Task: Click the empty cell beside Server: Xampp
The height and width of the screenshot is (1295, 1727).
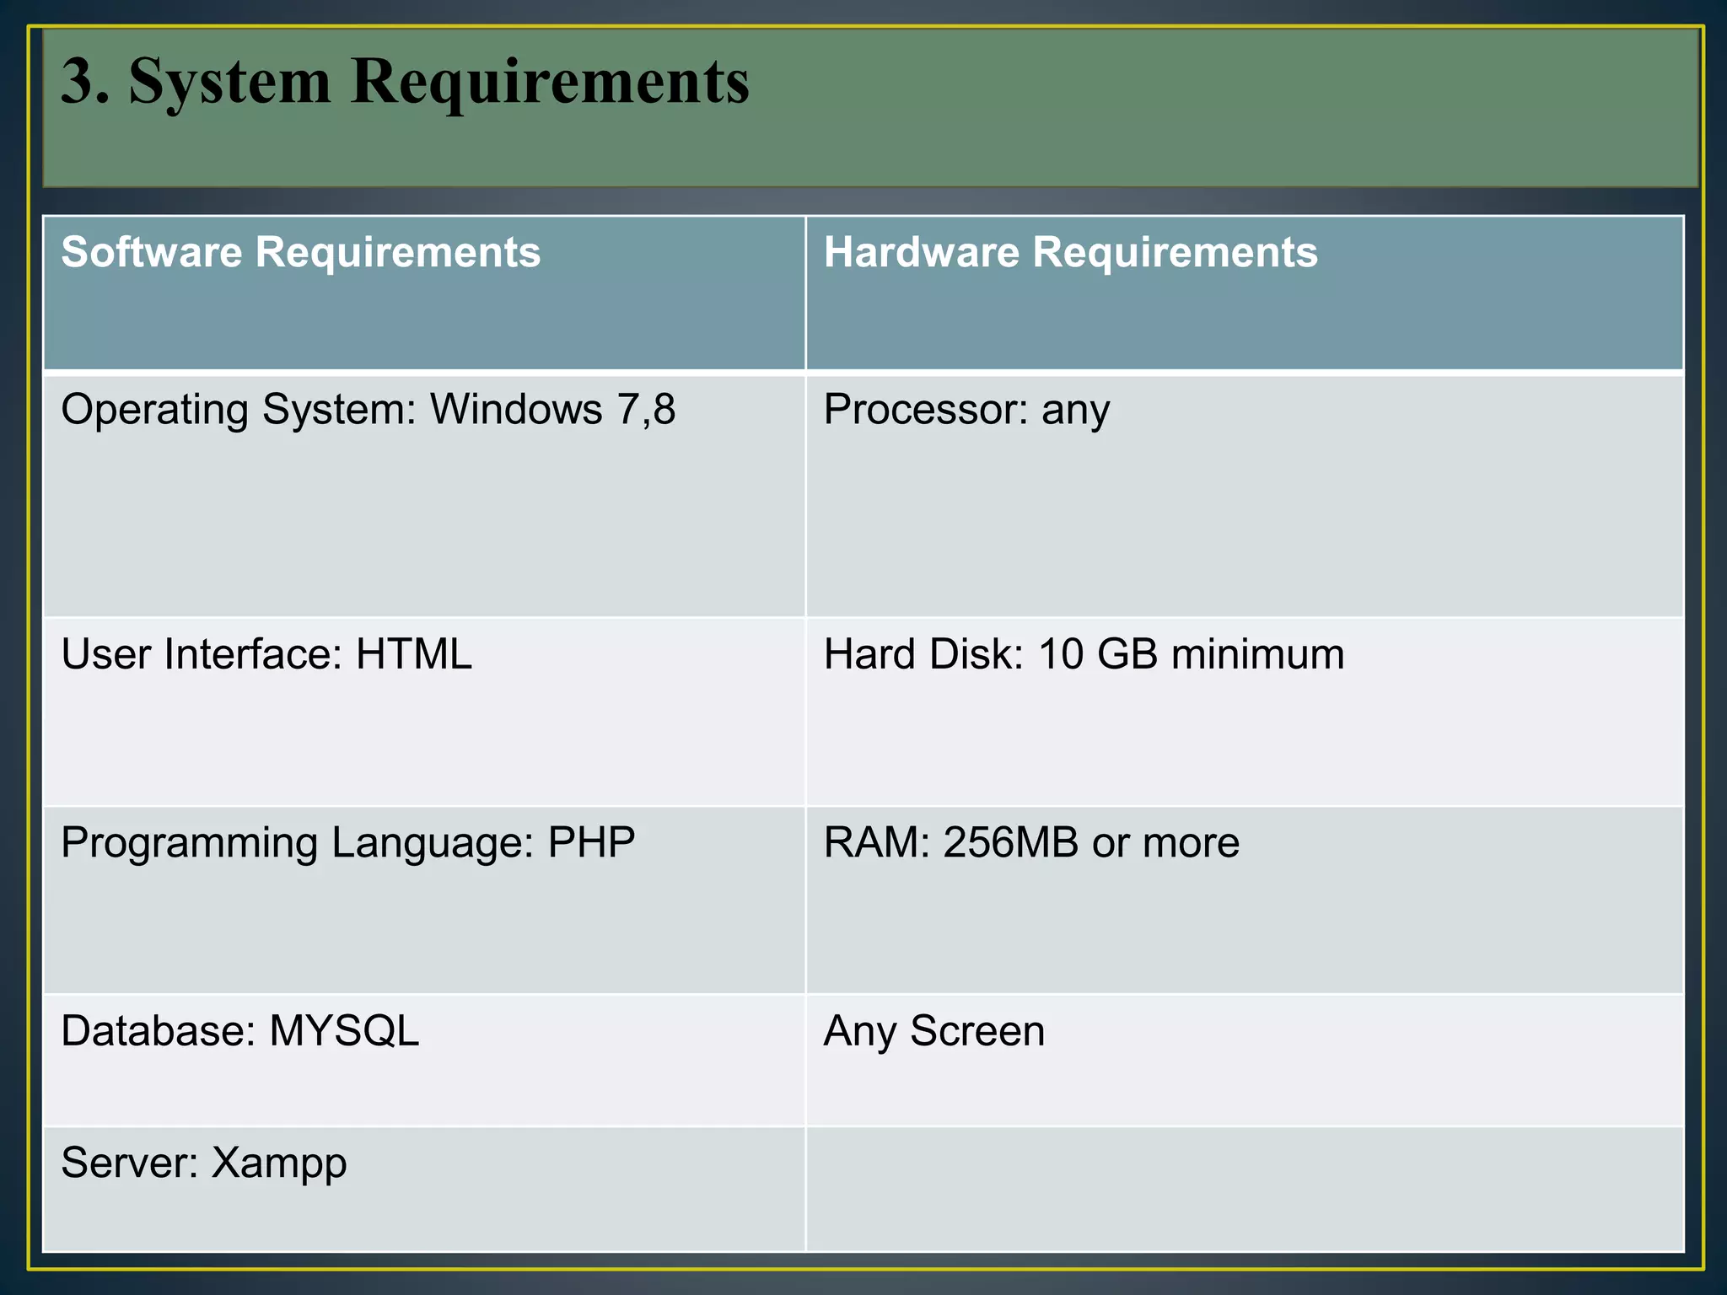Action: [1244, 1189]
